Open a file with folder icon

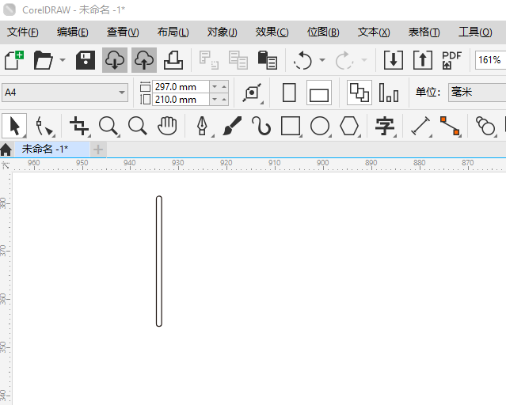43,60
